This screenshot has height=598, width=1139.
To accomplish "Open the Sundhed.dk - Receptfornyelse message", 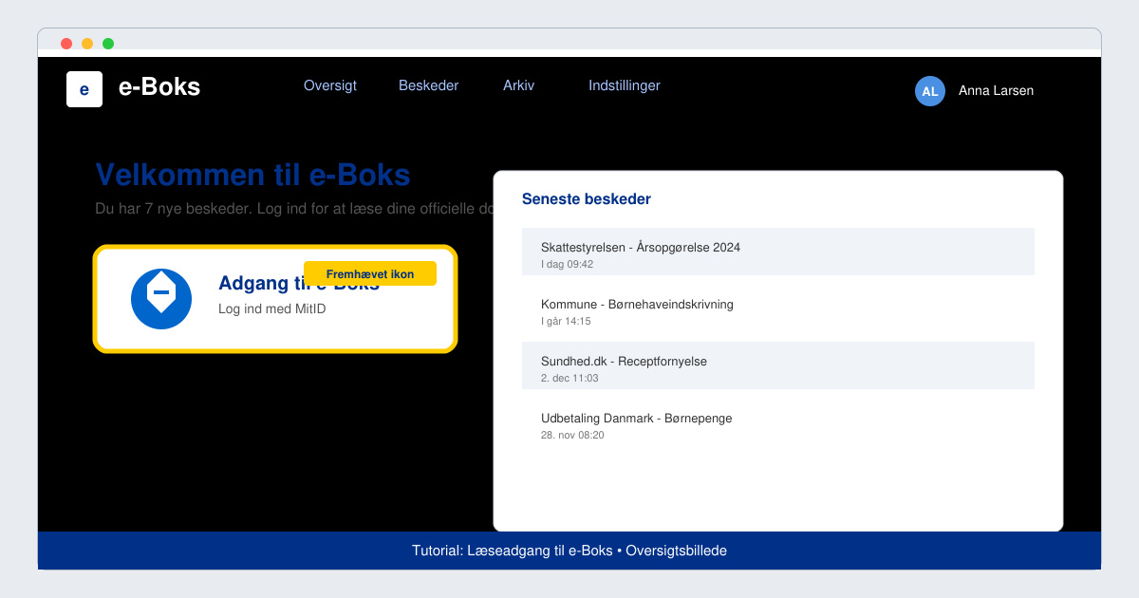I will coord(778,365).
